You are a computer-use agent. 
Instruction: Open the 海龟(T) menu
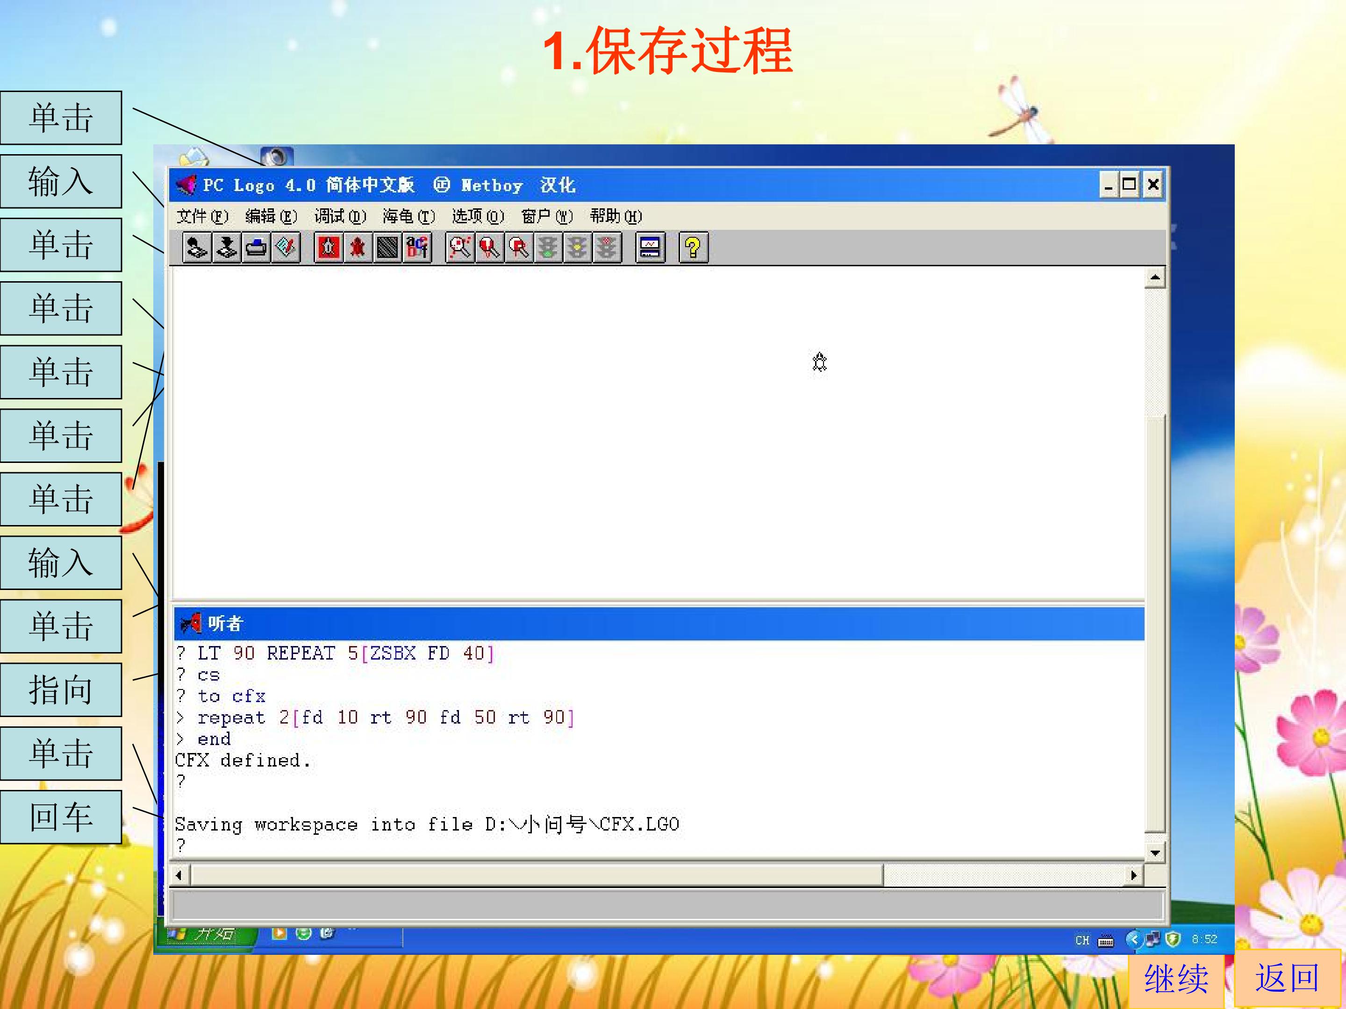409,216
